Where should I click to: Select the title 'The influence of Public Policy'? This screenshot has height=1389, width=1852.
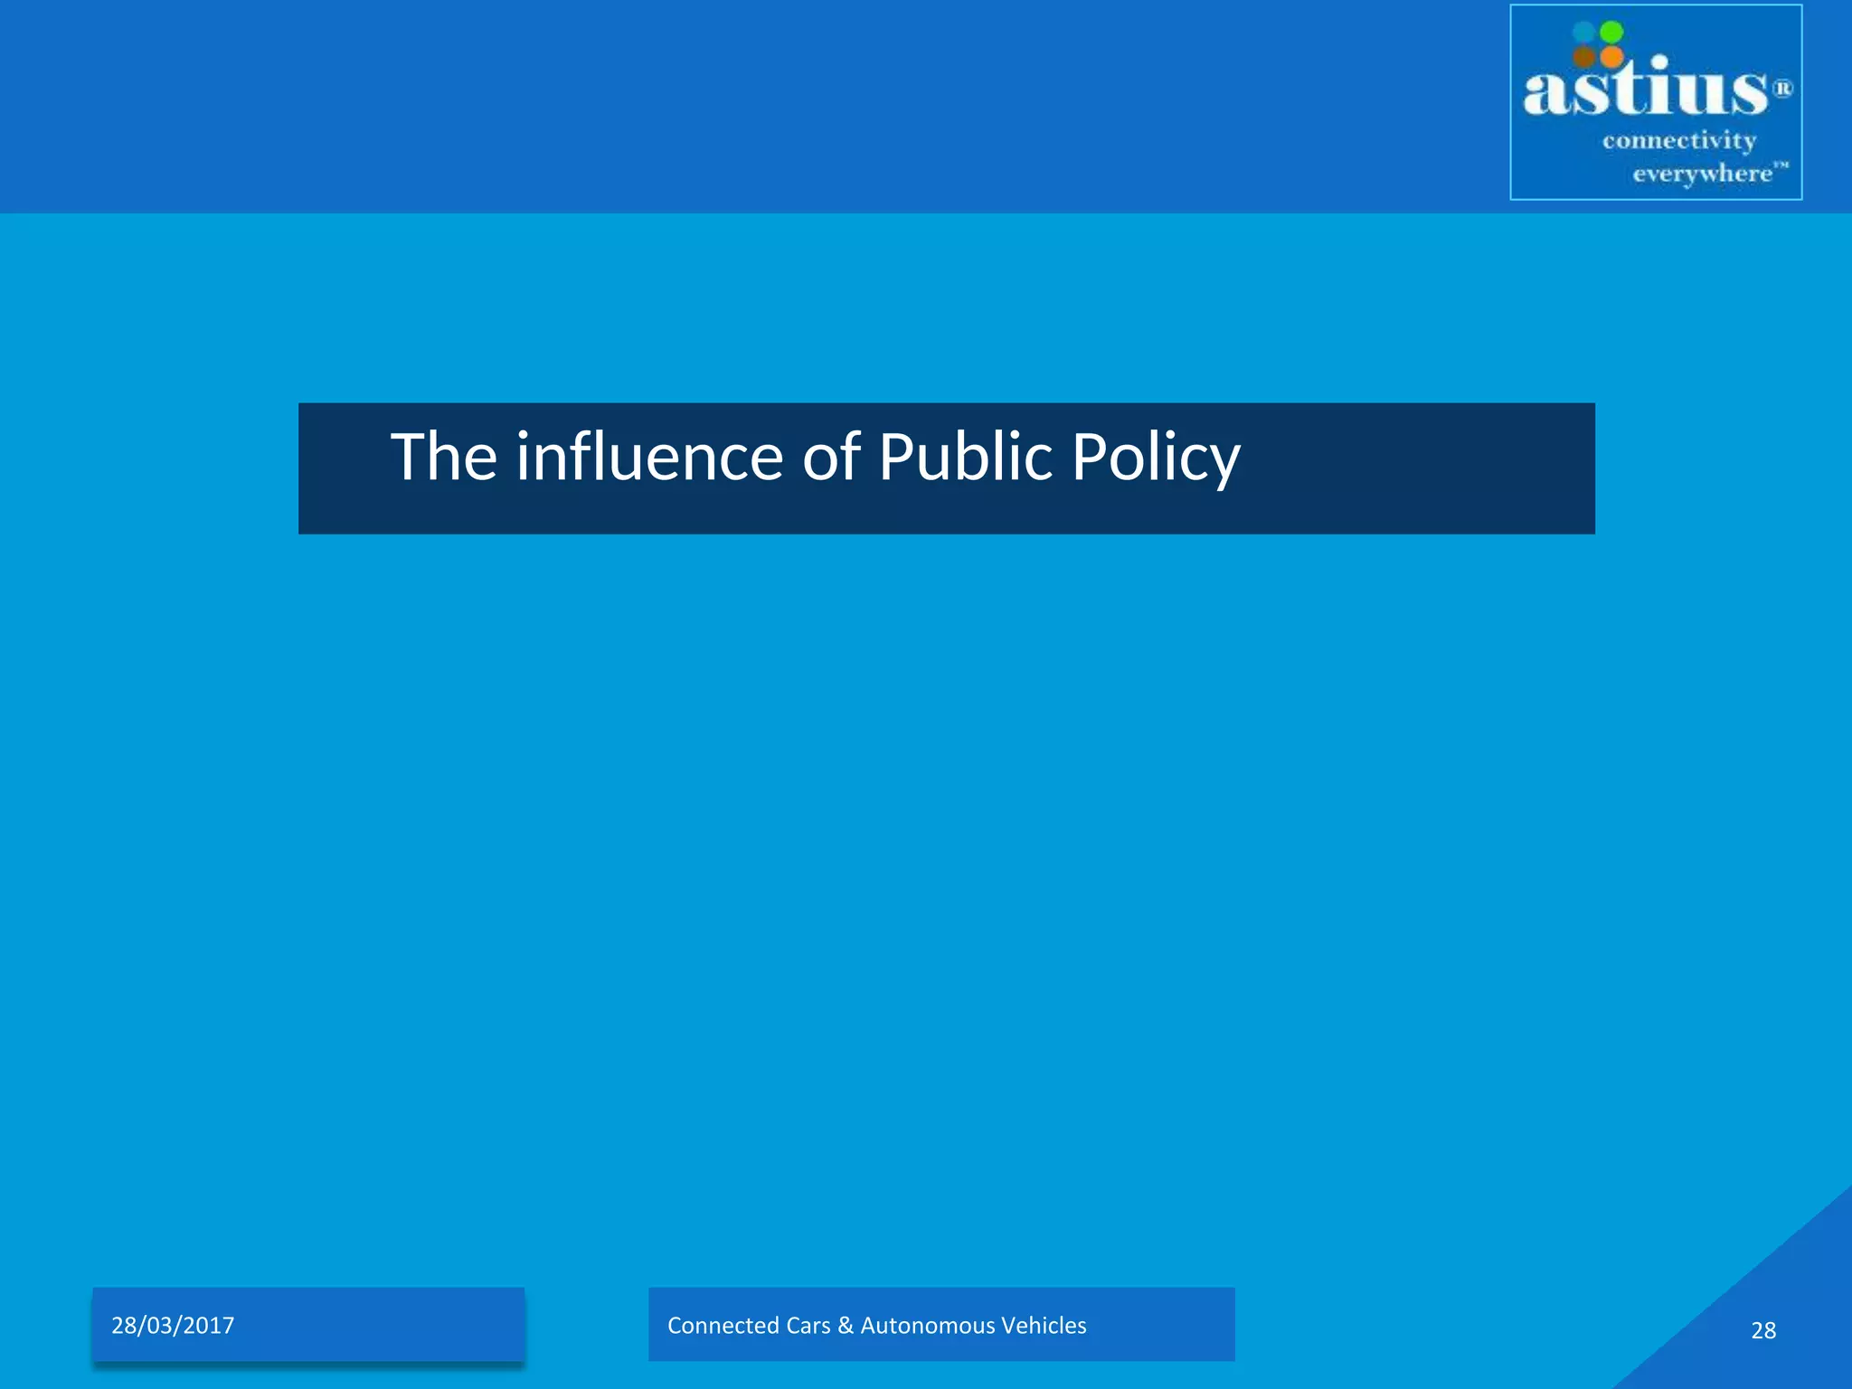click(x=815, y=457)
